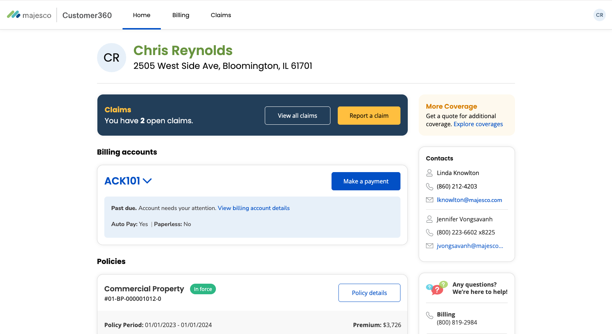This screenshot has height=334, width=612.
Task: Click the View all claims button
Action: (x=298, y=116)
